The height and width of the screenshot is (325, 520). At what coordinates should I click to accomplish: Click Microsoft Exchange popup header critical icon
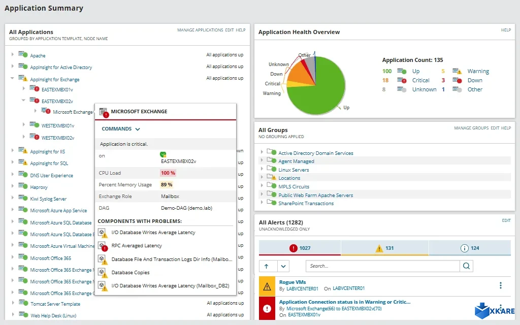(x=104, y=113)
